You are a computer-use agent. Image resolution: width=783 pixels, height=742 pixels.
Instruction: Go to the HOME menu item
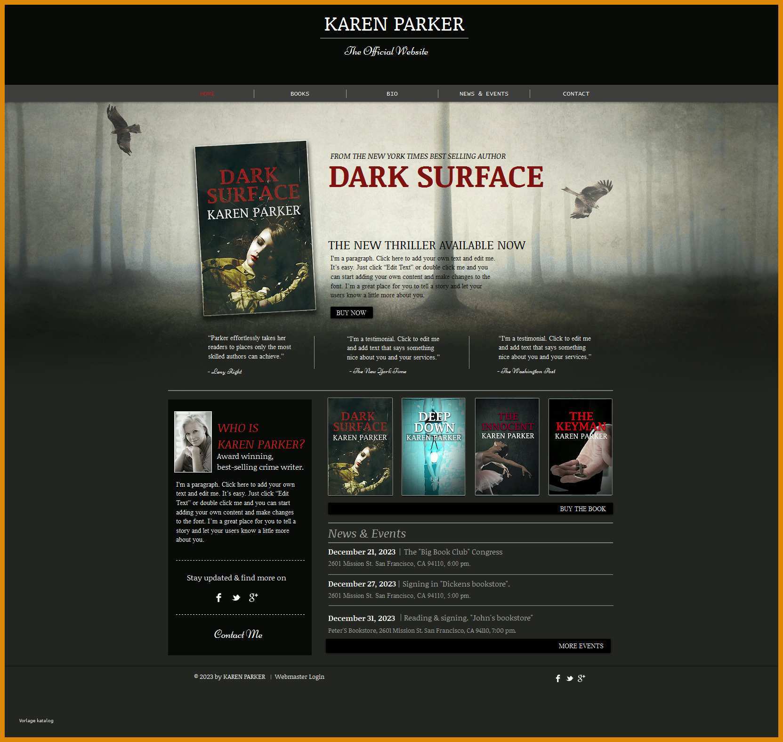(x=207, y=94)
